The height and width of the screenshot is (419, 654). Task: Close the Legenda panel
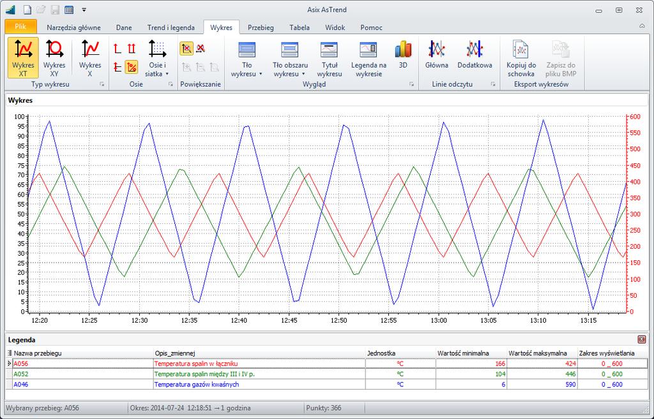click(x=642, y=339)
